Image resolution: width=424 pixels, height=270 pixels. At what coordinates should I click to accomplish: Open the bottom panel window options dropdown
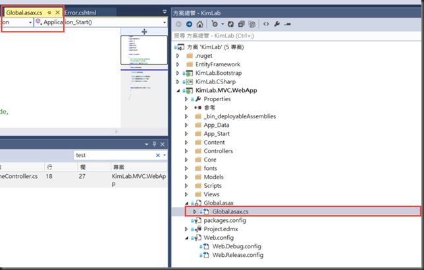point(146,145)
